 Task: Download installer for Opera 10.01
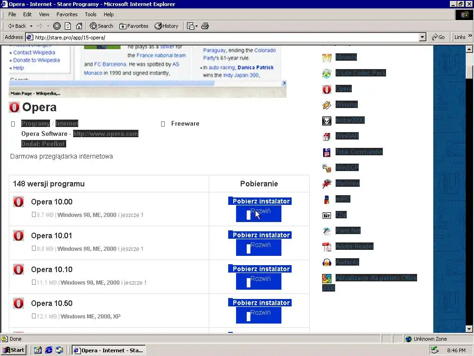(260, 235)
